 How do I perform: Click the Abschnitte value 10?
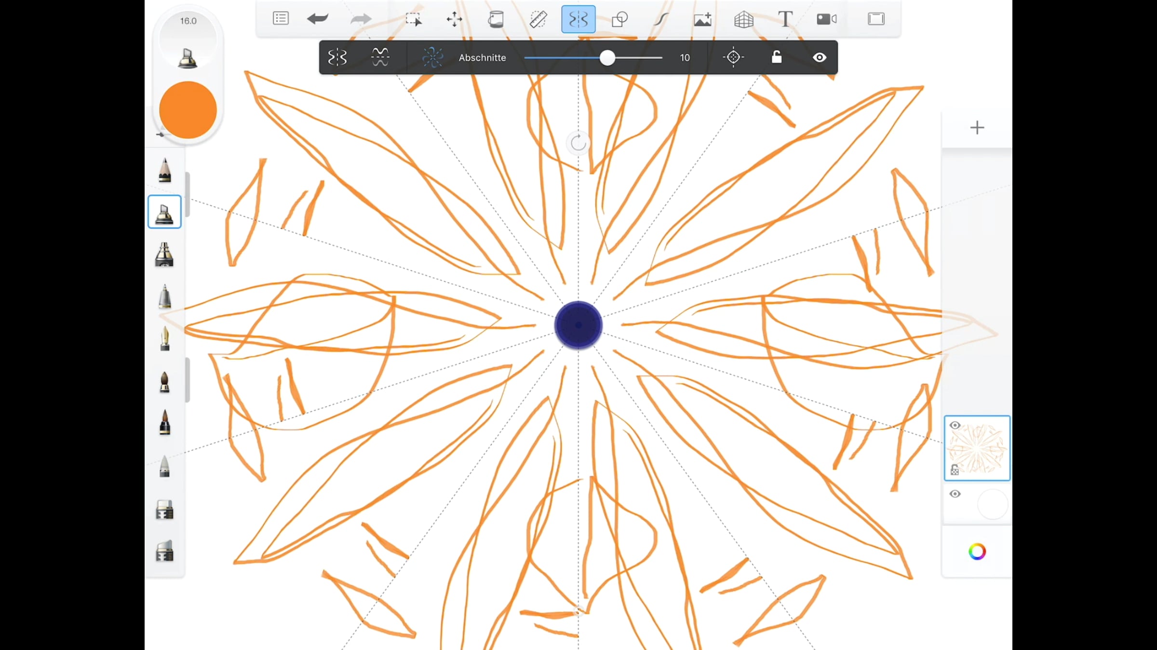point(685,58)
